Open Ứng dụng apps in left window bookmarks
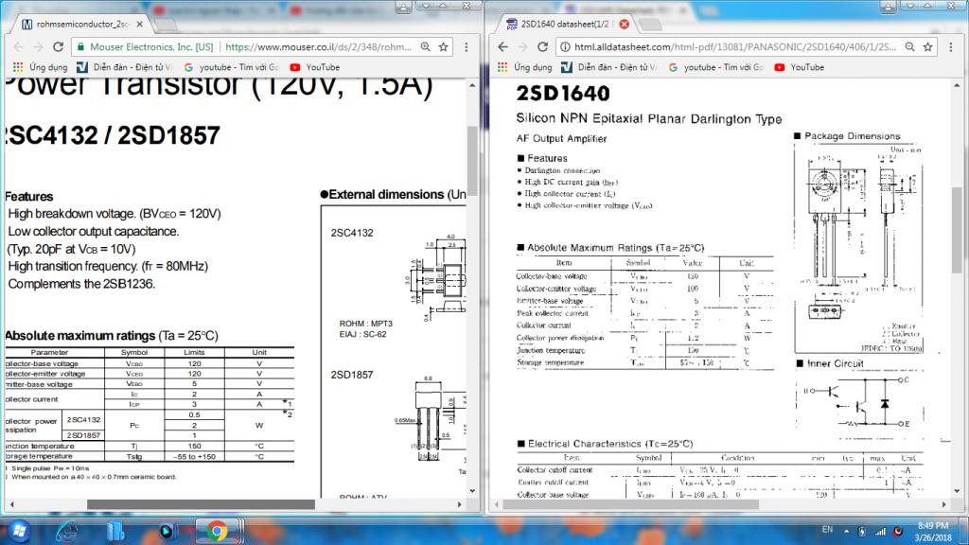 [x=40, y=67]
